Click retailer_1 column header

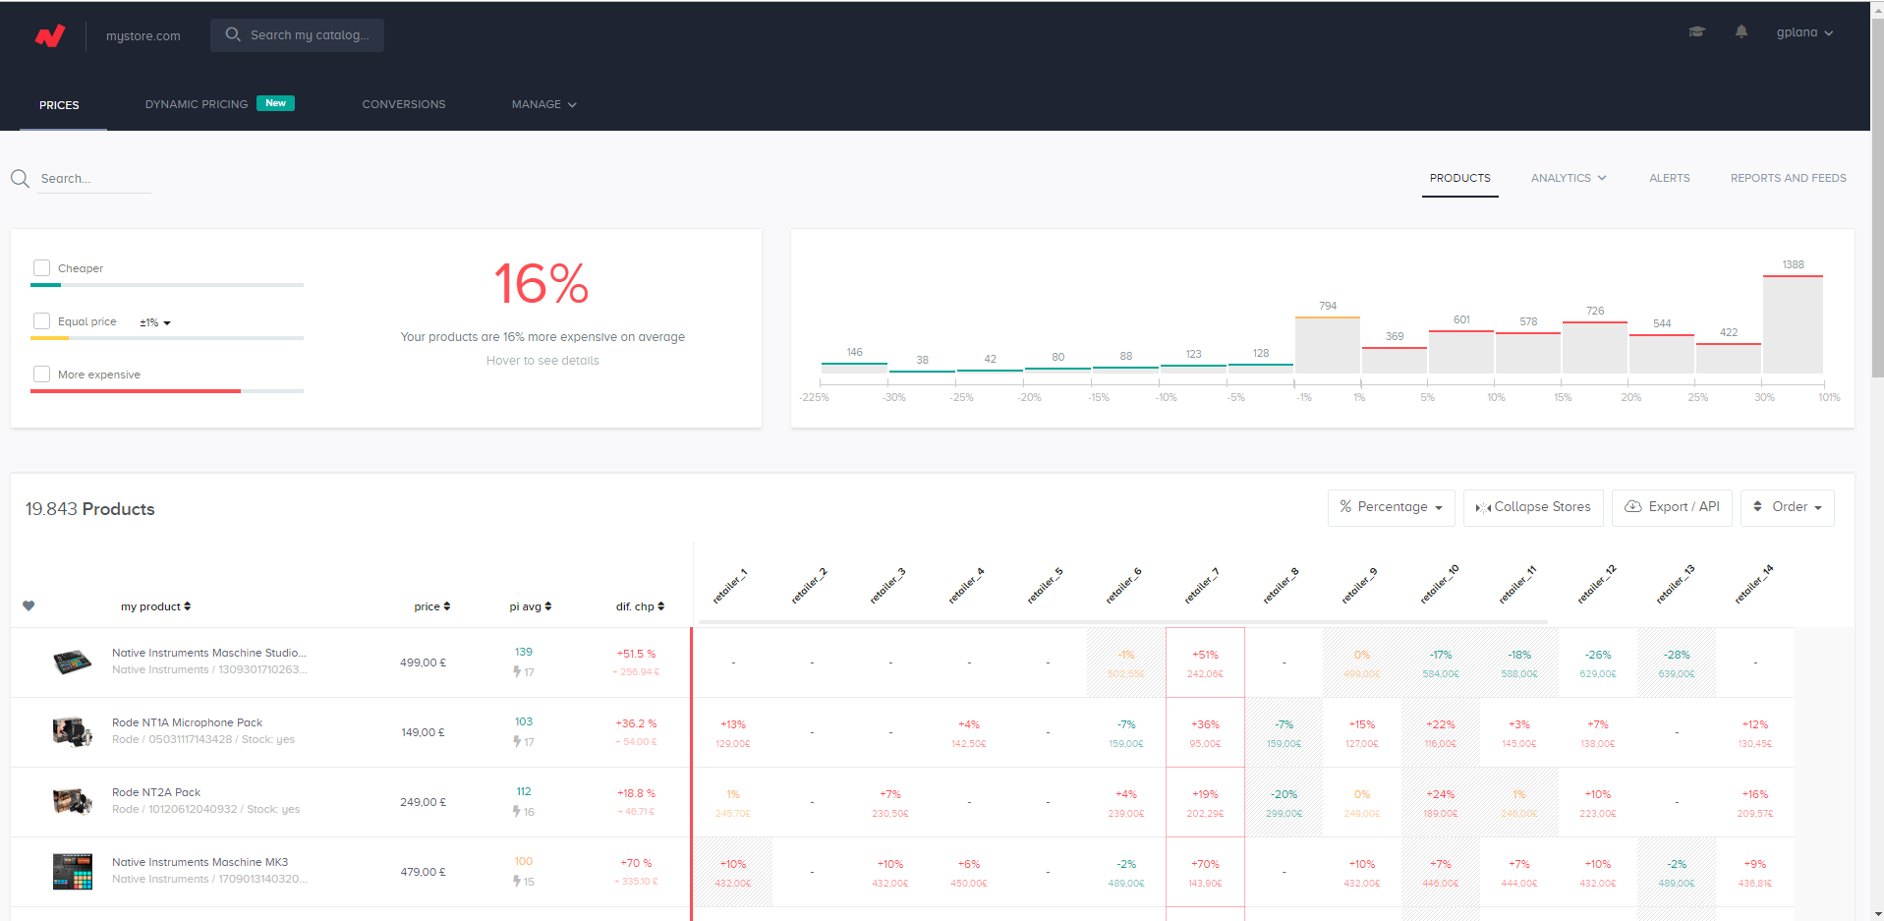pyautogui.click(x=730, y=586)
